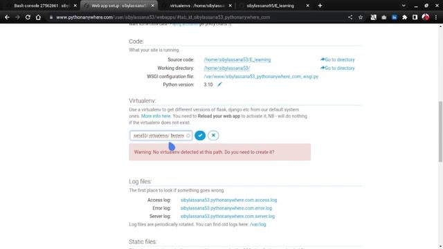Open the tab search dropdown

pos(404,6)
